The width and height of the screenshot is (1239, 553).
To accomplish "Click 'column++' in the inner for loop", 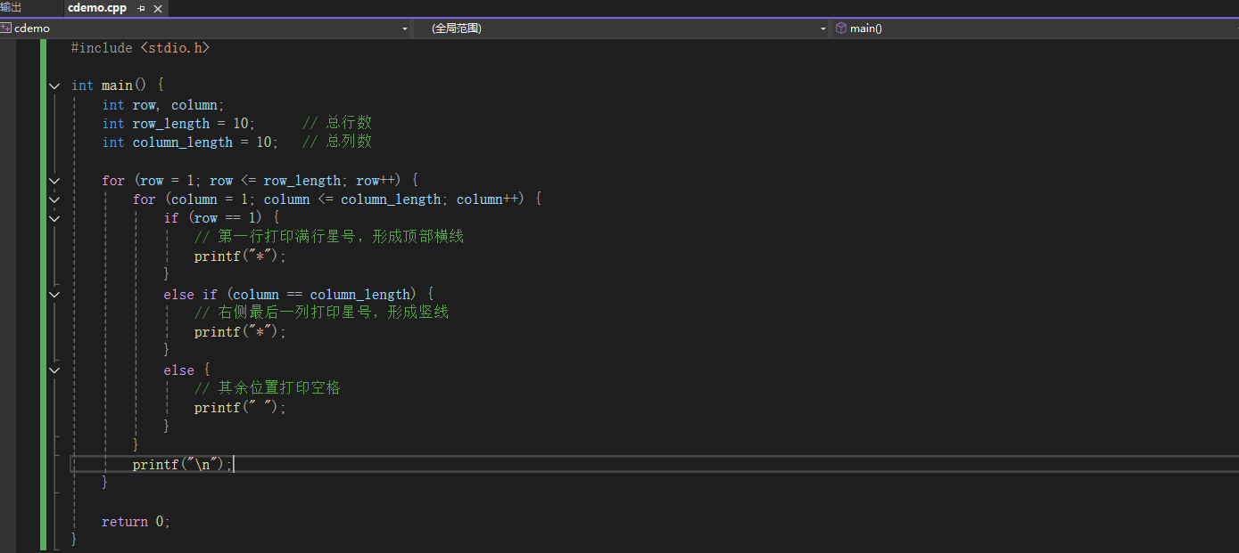I will click(x=490, y=199).
